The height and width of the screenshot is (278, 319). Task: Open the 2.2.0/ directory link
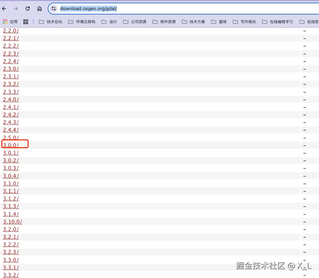coord(11,31)
